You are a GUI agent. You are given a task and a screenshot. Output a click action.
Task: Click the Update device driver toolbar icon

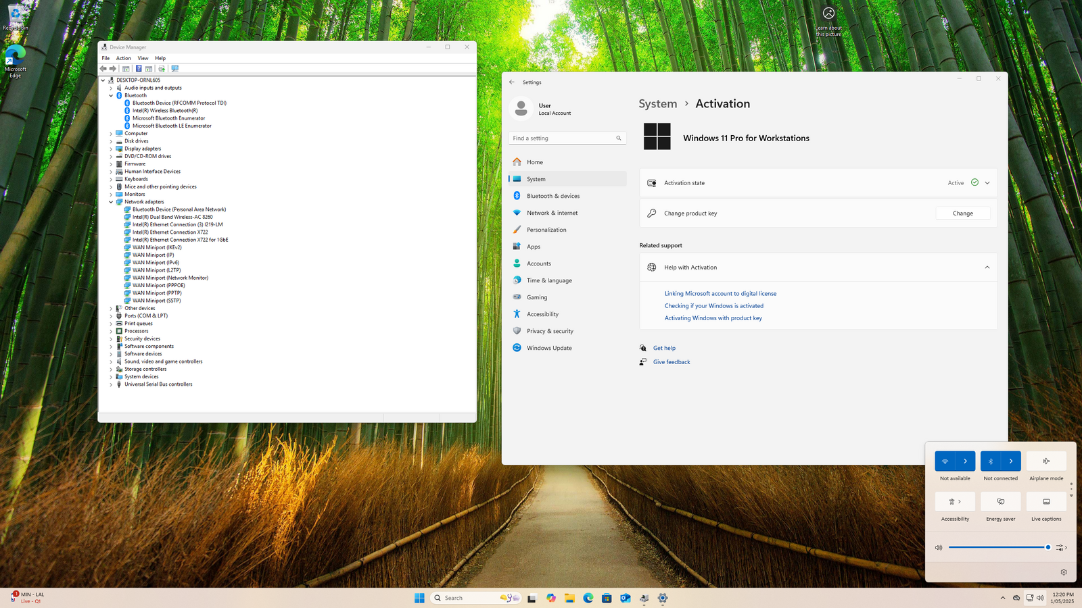pyautogui.click(x=162, y=68)
